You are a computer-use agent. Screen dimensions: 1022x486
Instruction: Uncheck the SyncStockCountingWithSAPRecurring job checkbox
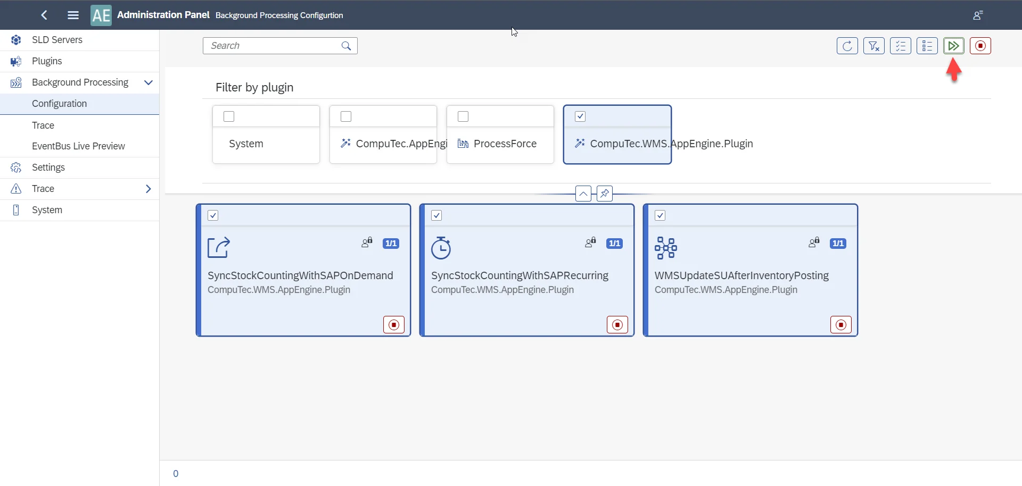coord(436,215)
